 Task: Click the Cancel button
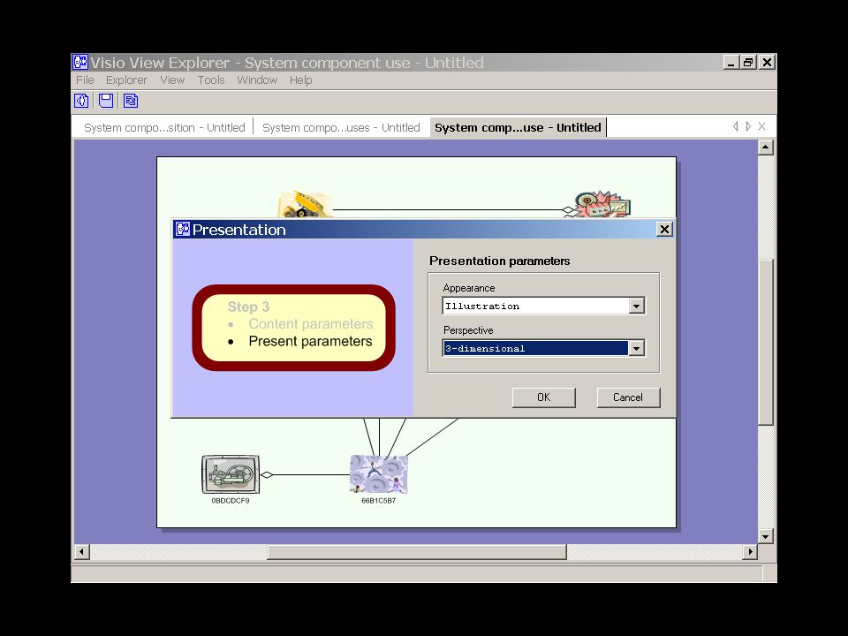[x=628, y=397]
